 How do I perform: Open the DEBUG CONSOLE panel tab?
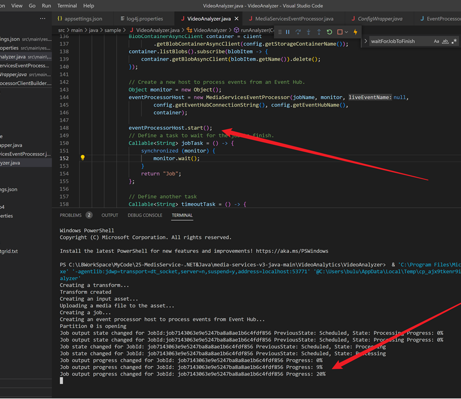coord(144,215)
